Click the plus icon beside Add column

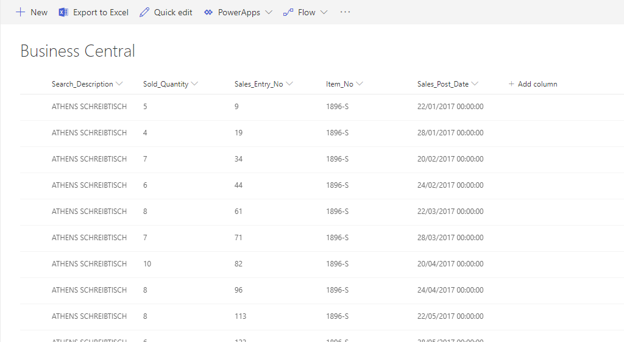[x=511, y=84]
